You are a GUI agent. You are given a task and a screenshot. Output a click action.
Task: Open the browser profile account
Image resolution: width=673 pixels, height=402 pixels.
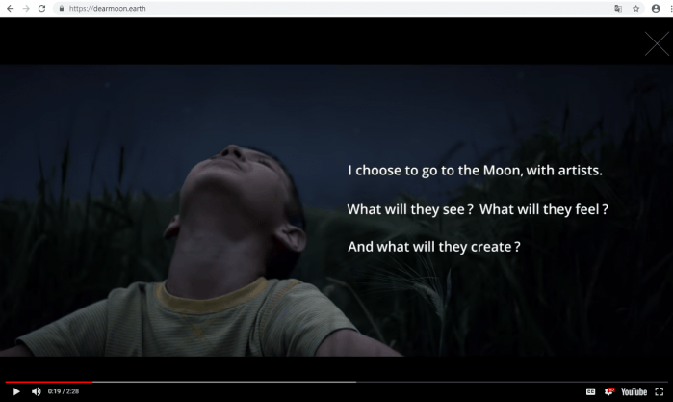click(x=656, y=8)
